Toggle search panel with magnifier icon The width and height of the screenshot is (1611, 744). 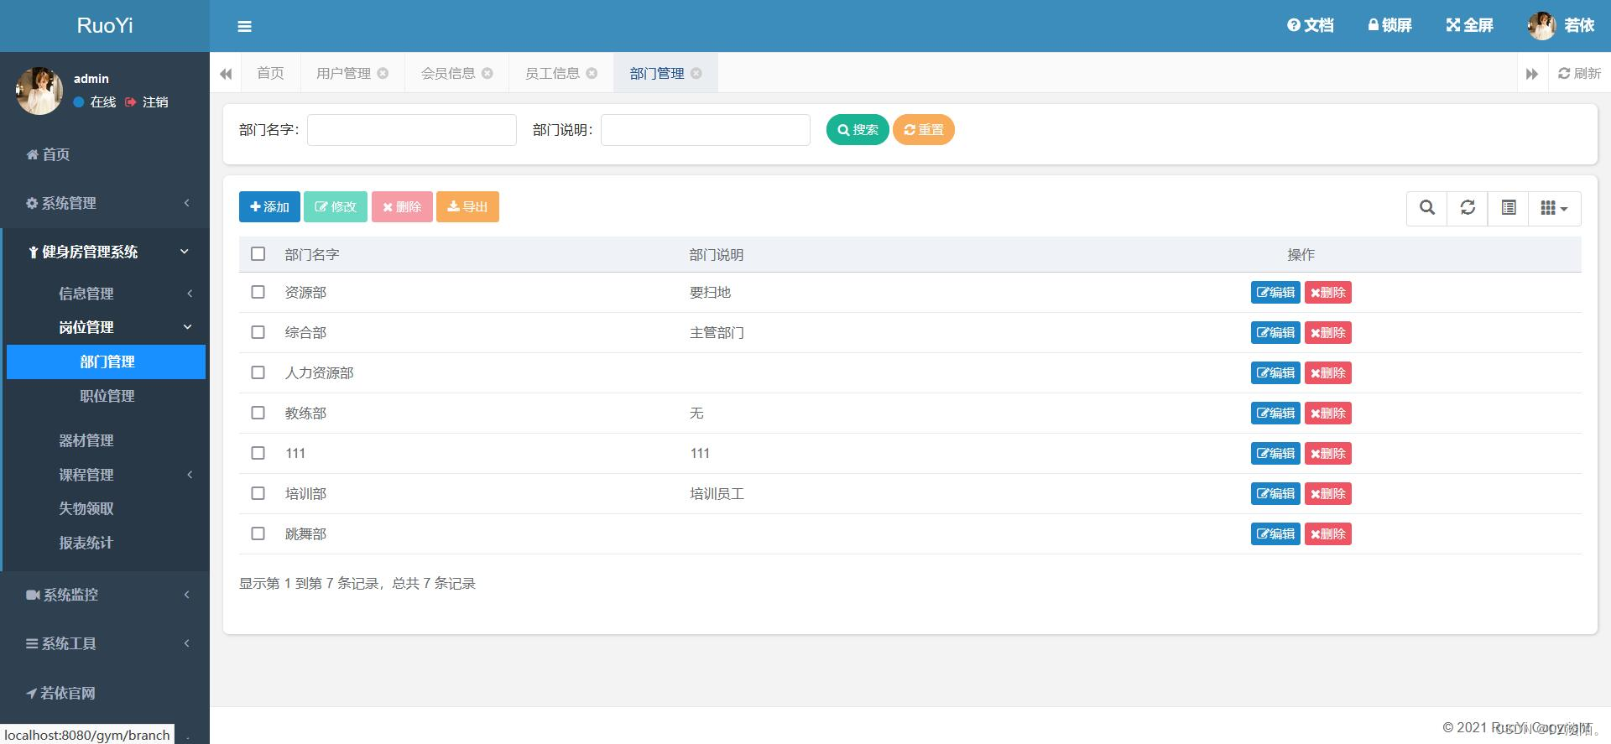[x=1426, y=208]
